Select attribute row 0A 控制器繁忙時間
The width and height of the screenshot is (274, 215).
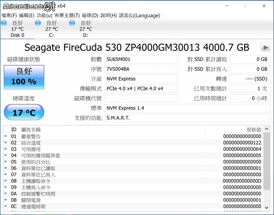pyautogui.click(x=133, y=193)
